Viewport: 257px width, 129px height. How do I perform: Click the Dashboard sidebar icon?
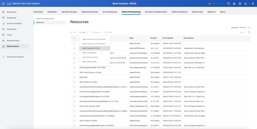tap(3, 18)
